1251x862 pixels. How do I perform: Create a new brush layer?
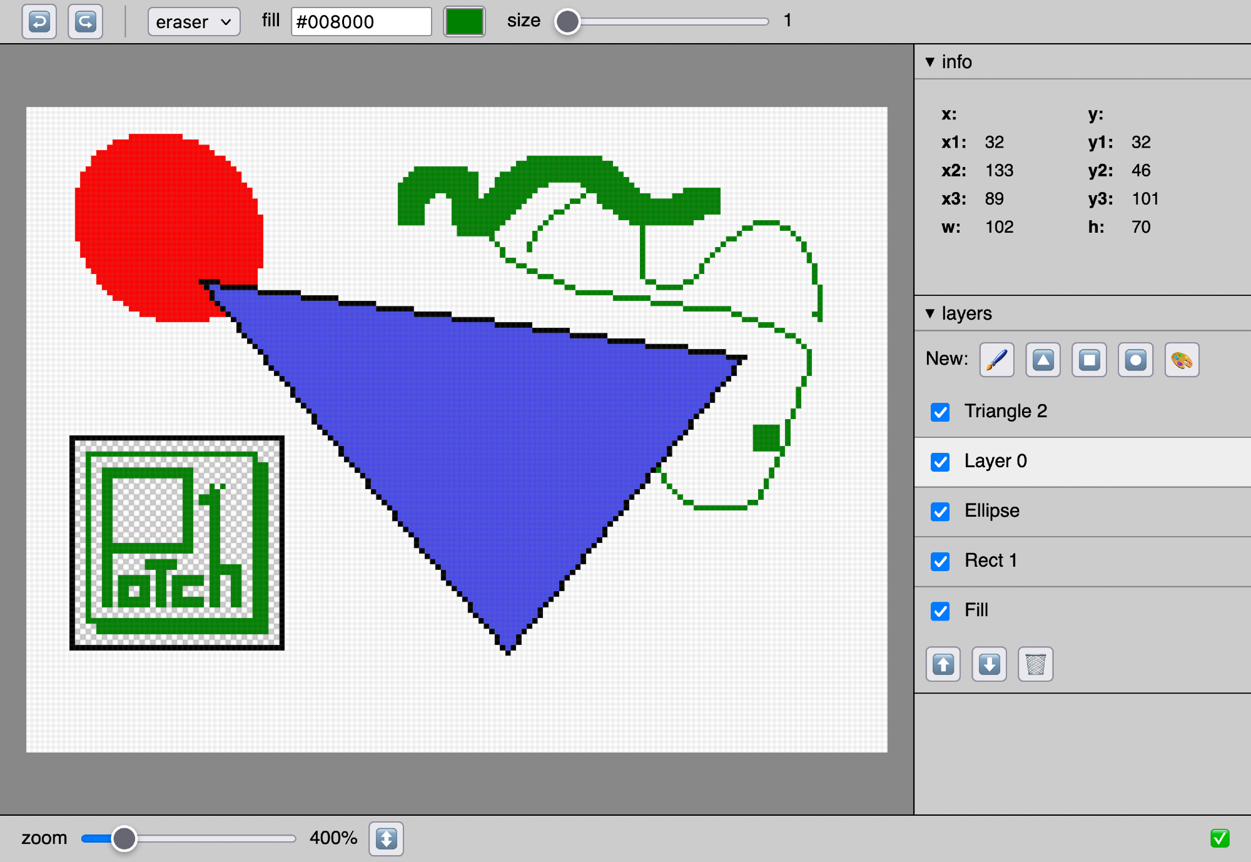[996, 360]
